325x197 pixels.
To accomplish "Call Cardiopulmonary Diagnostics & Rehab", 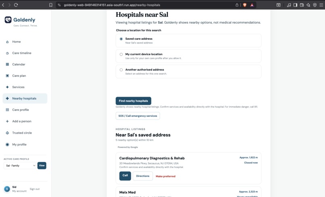I will 125,176.
